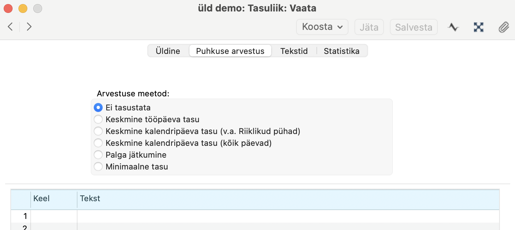The height and width of the screenshot is (230, 515).
Task: Open the activity pulse icon
Action: pyautogui.click(x=453, y=27)
